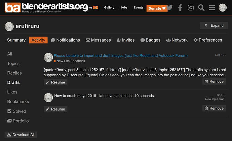Image resolution: width=232 pixels, height=141 pixels.
Task: Click the 'New topic draft' label
Action: click(x=215, y=99)
